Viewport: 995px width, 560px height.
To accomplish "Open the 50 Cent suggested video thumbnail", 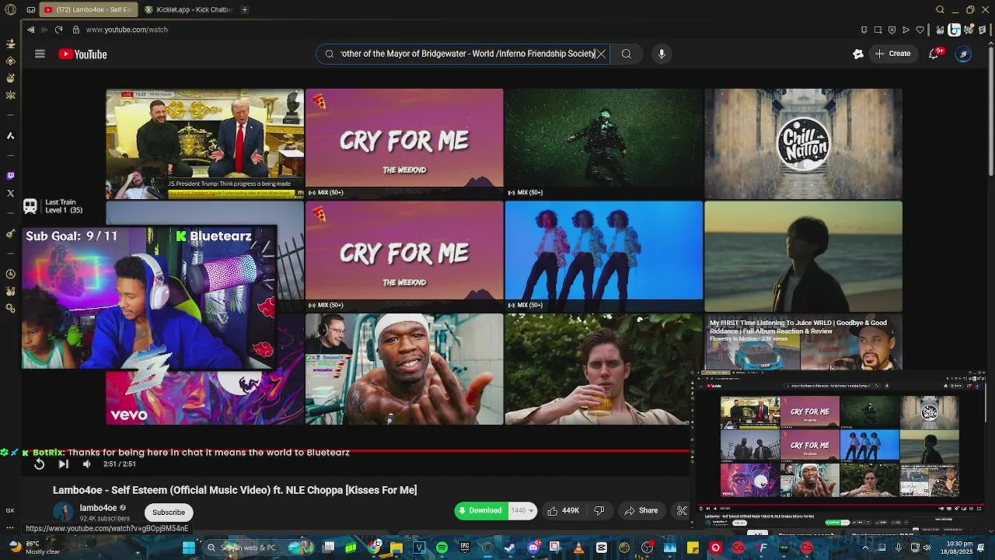I will click(404, 369).
